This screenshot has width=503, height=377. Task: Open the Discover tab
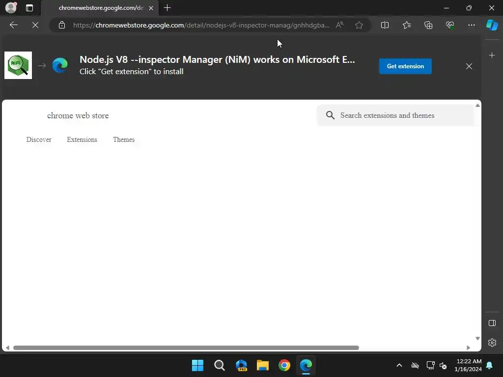coord(39,139)
